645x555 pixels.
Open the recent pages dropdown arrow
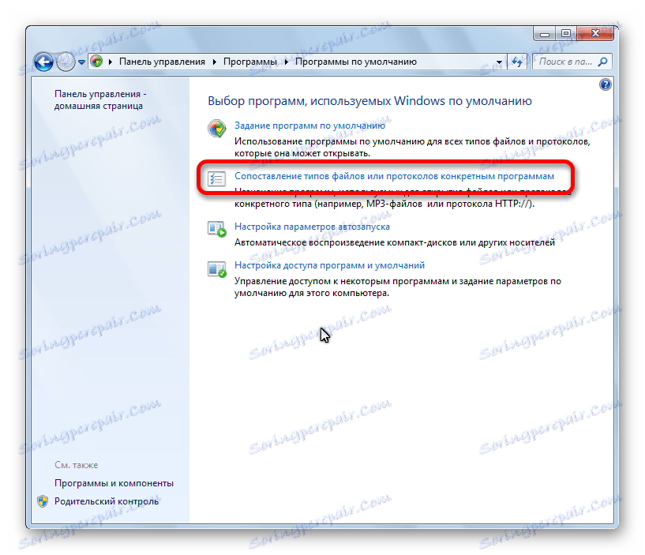(x=81, y=62)
